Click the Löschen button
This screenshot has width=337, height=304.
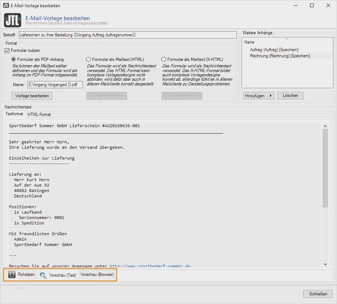(x=290, y=96)
